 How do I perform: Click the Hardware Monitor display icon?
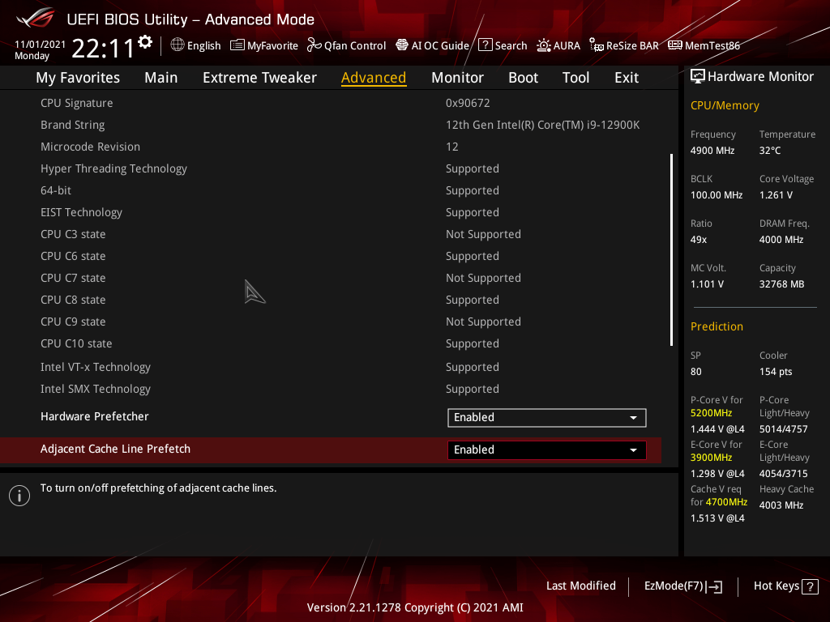coord(698,77)
